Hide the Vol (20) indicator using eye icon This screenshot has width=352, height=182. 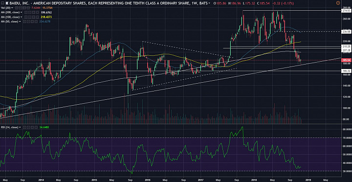click(x=17, y=8)
